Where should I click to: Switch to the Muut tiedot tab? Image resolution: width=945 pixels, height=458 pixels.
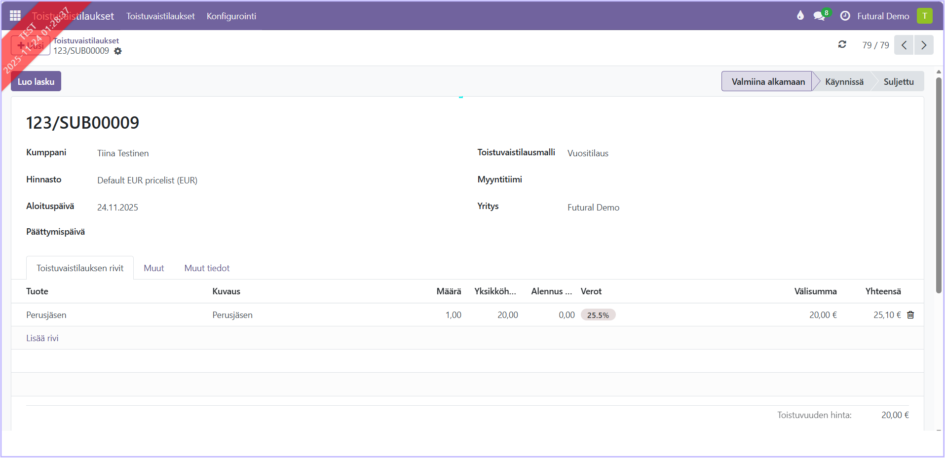[207, 268]
